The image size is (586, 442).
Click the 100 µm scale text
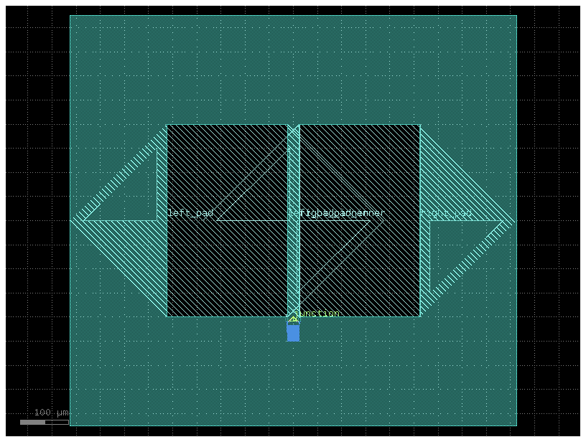point(51,413)
